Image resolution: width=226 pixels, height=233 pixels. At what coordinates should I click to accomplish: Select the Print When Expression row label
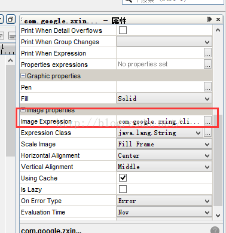coord(53,53)
